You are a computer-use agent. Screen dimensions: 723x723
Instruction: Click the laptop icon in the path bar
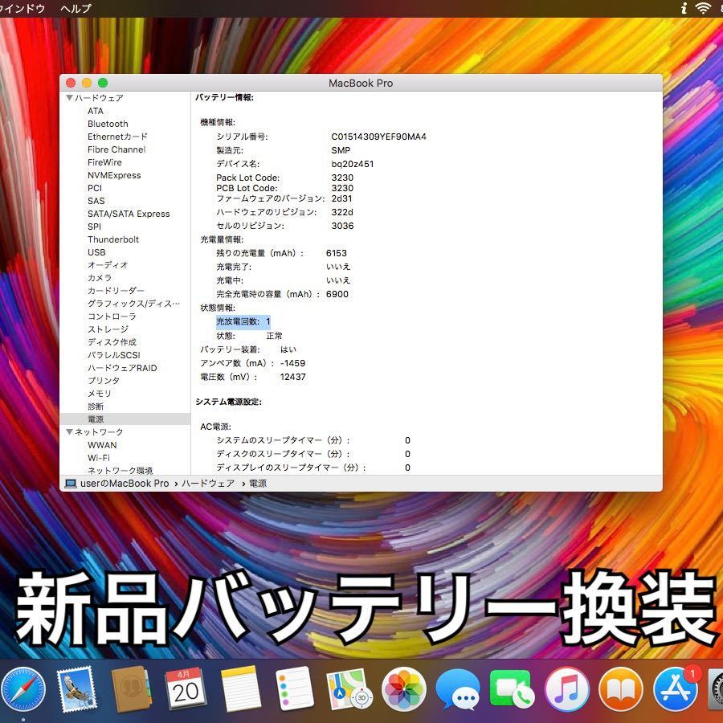[71, 484]
